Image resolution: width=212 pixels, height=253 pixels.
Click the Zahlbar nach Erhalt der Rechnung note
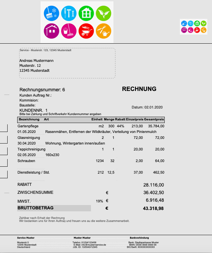(42, 218)
